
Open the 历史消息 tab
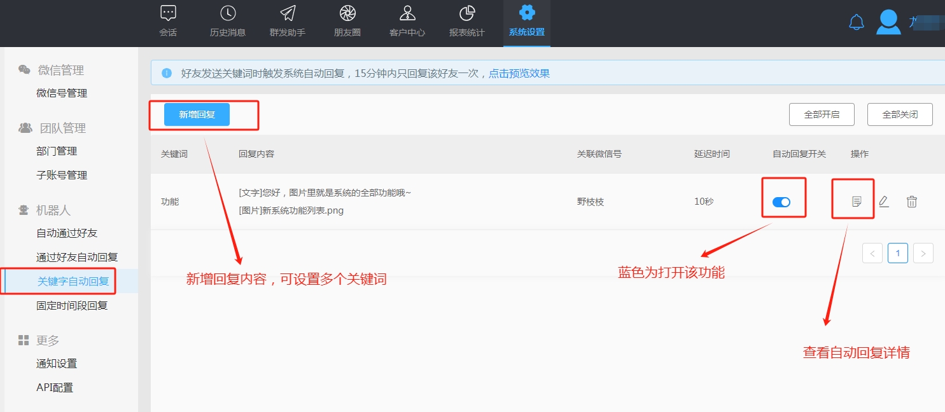[228, 22]
